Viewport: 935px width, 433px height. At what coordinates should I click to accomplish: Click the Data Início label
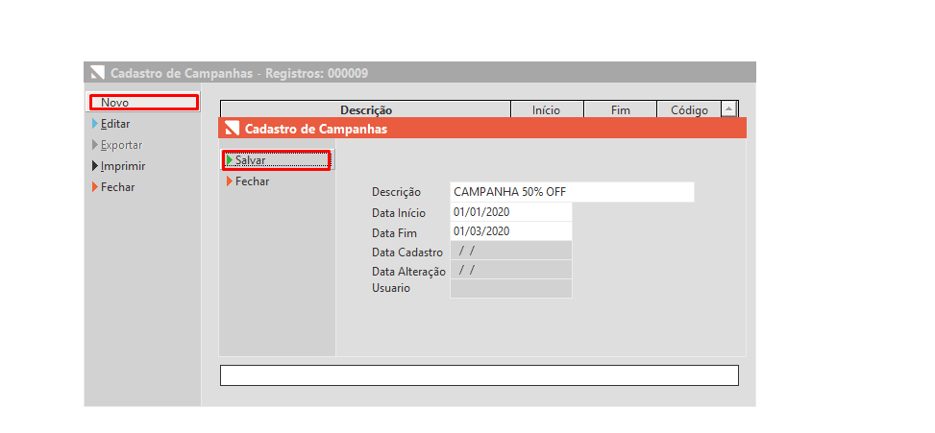pos(399,213)
